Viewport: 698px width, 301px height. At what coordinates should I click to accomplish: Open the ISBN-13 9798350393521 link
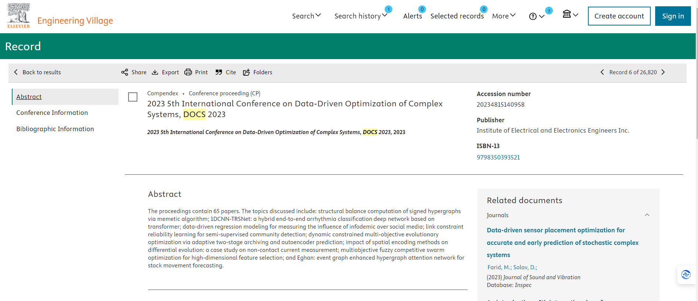coord(498,157)
